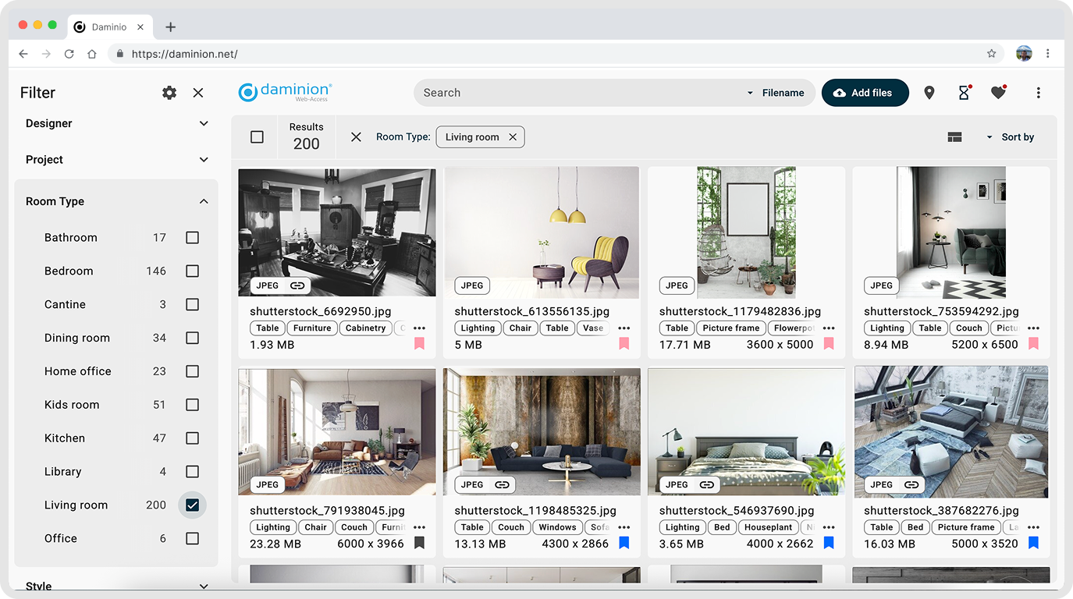Click the link icon on shutterstock_6692950.jpg
Image resolution: width=1073 pixels, height=599 pixels.
[297, 285]
